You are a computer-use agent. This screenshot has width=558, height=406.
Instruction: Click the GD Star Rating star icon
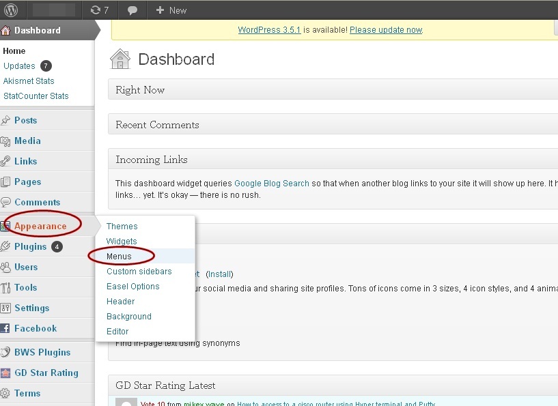pos(5,373)
